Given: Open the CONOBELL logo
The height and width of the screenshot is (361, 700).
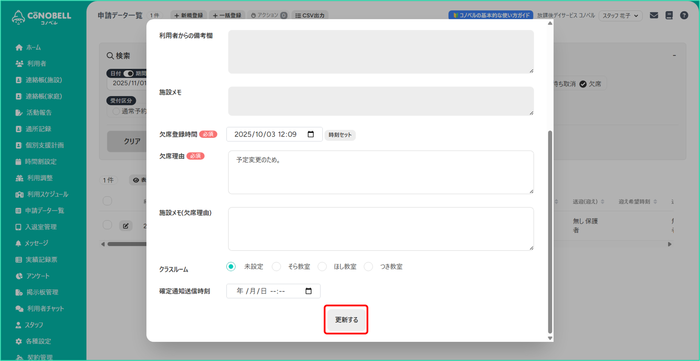Looking at the screenshot, I should pos(42,17).
